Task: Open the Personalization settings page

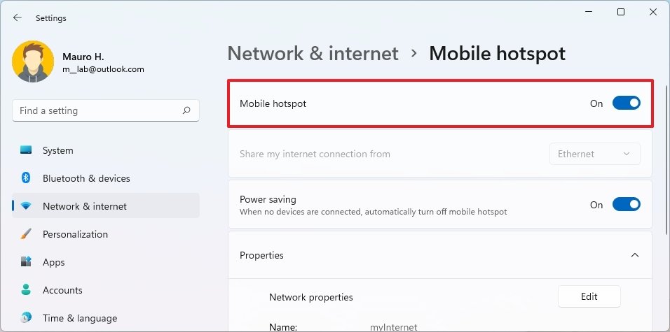Action: coord(75,234)
